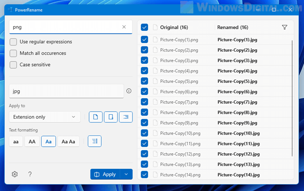Maximize the PowerRename window

click(x=274, y=10)
